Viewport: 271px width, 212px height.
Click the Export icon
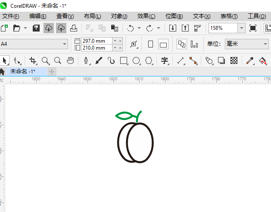(185, 28)
